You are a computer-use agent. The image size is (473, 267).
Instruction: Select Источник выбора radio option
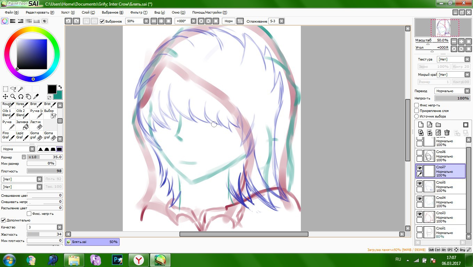(417, 116)
